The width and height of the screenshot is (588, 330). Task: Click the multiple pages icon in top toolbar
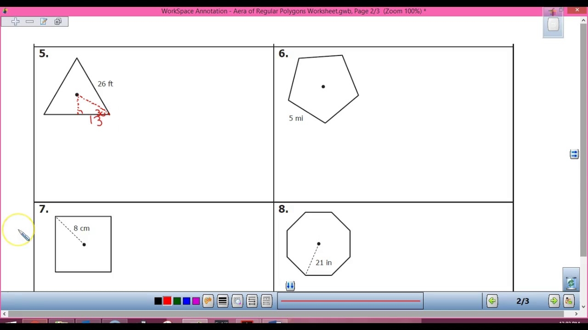[58, 21]
